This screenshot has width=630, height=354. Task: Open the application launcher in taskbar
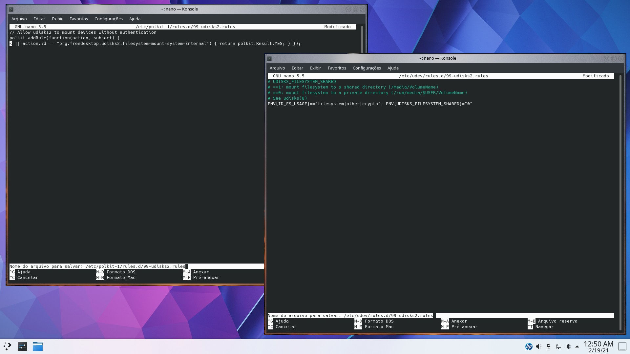pos(8,346)
